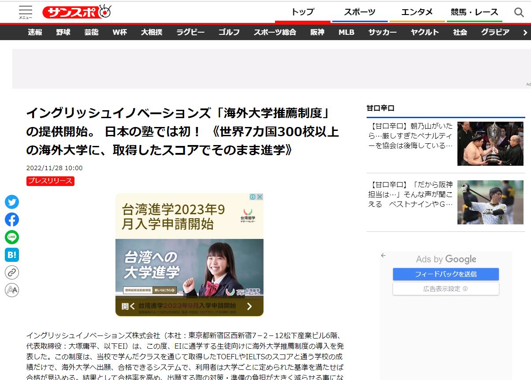Open the hamburger menu

(26, 12)
